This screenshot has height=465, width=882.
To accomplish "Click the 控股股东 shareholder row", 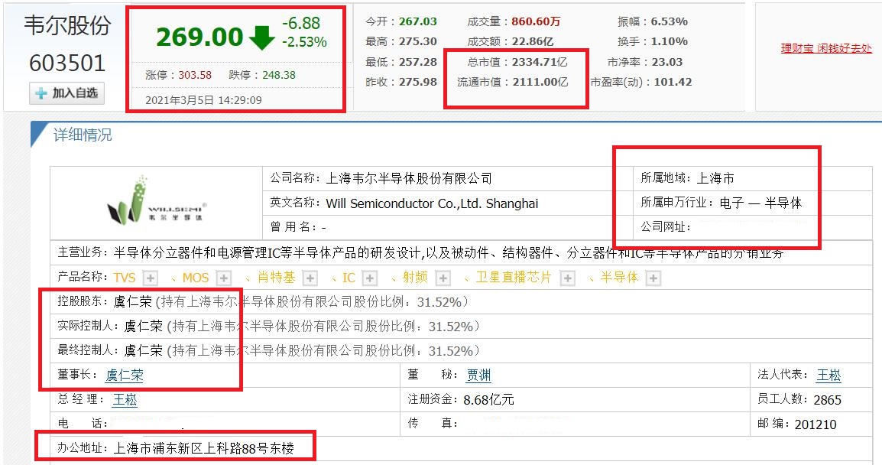I will click(461, 302).
